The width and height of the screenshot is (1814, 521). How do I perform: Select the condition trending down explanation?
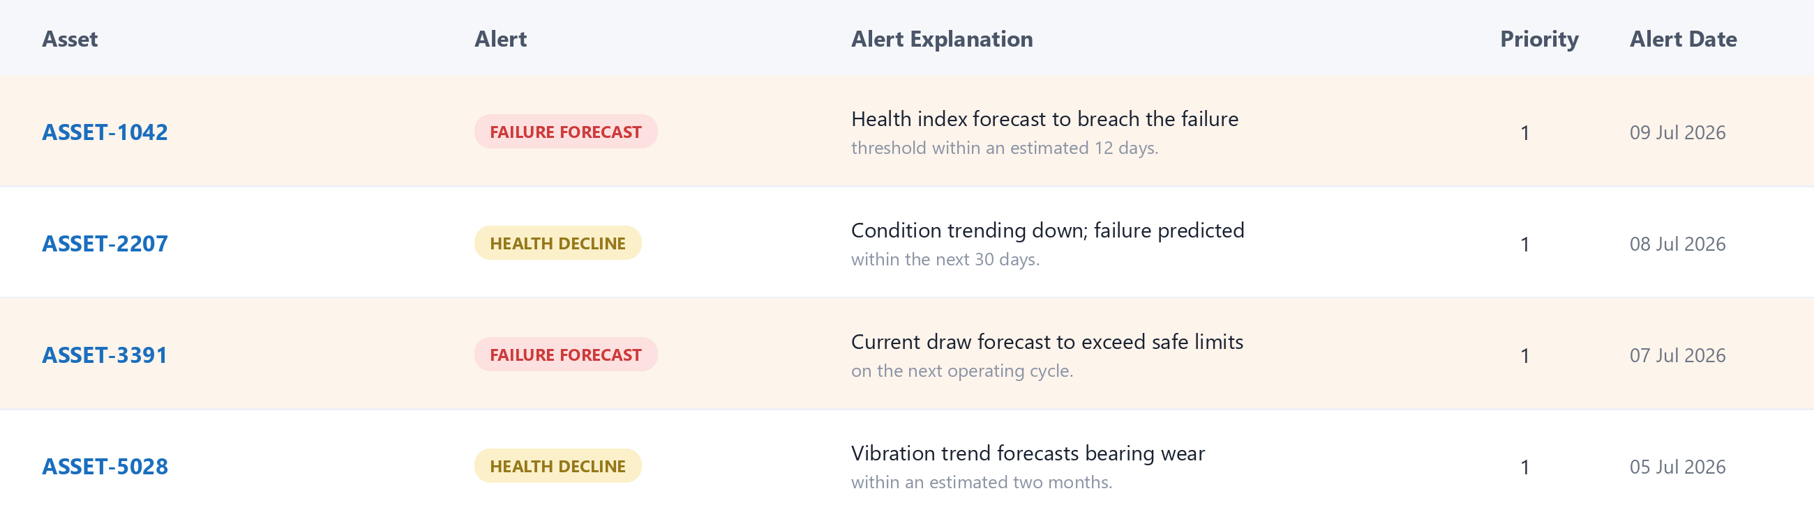(1047, 243)
